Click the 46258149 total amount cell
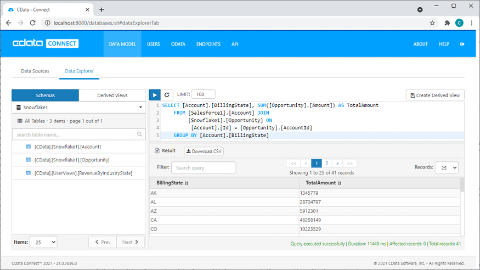Viewport: 480px width, 270px height. coord(380,220)
